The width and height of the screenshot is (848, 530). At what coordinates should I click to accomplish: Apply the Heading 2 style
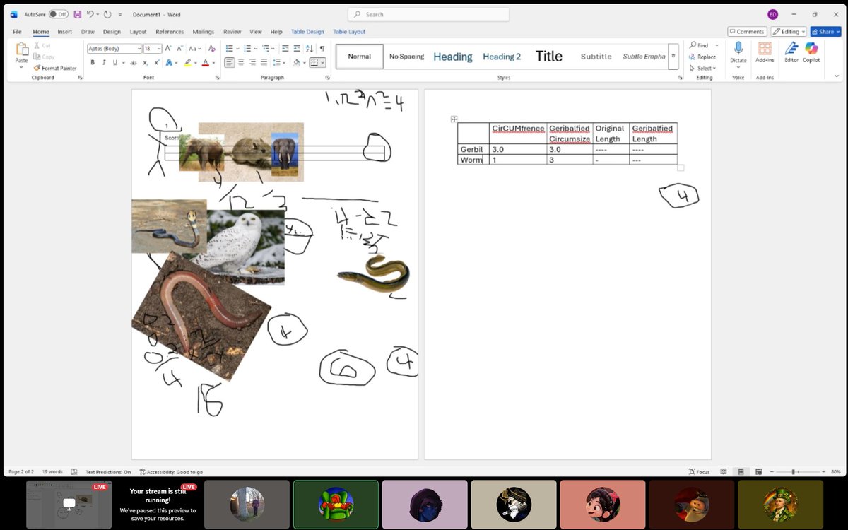pos(502,57)
